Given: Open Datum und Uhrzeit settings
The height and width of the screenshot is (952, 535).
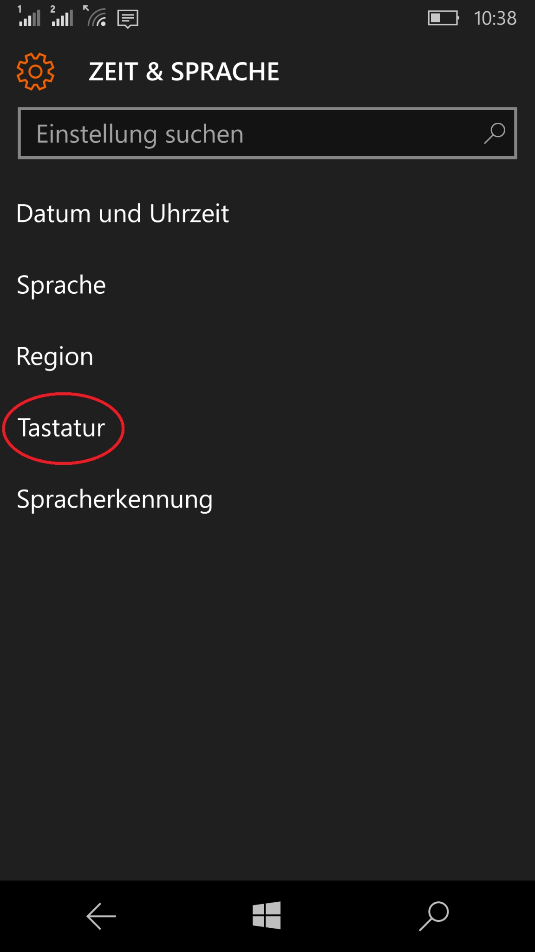Looking at the screenshot, I should 123,214.
